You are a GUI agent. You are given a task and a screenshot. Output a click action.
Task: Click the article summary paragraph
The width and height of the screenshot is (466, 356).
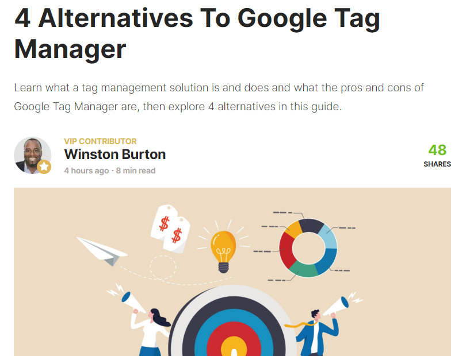click(x=219, y=97)
